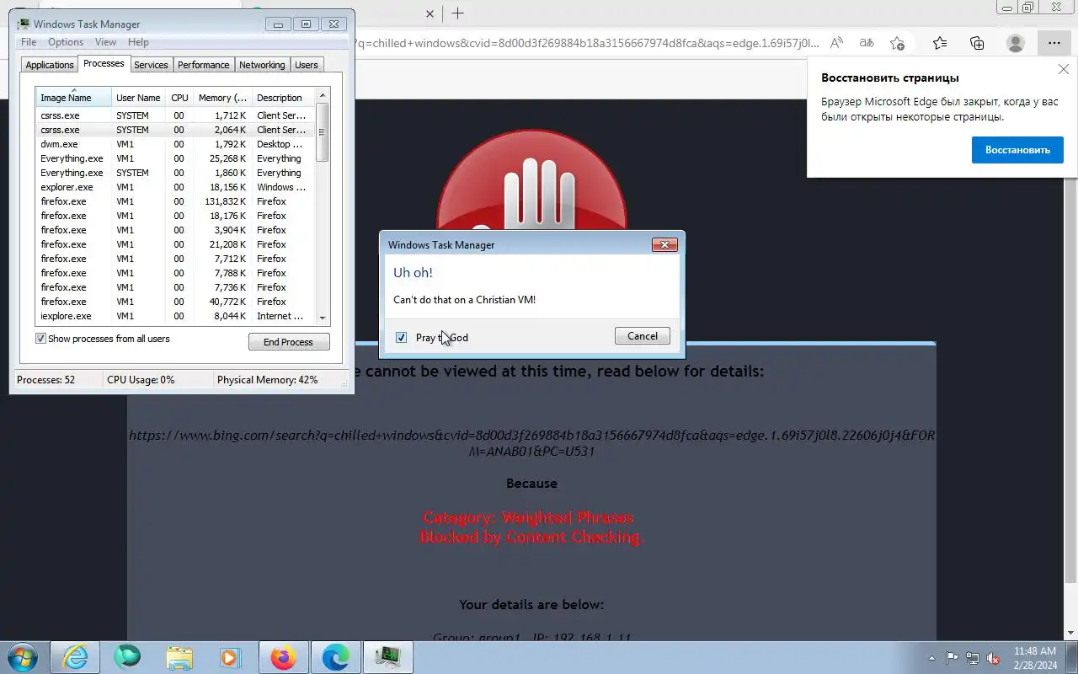Viewport: 1078px width, 674px height.
Task: Open green bubble app icon in taskbar
Action: point(127,657)
